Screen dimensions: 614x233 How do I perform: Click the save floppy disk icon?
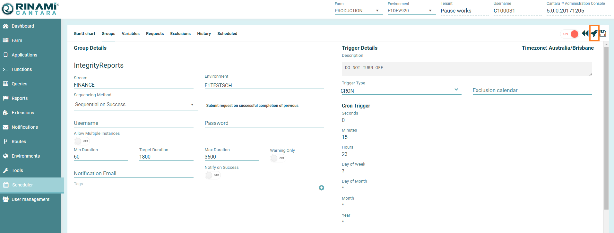603,33
